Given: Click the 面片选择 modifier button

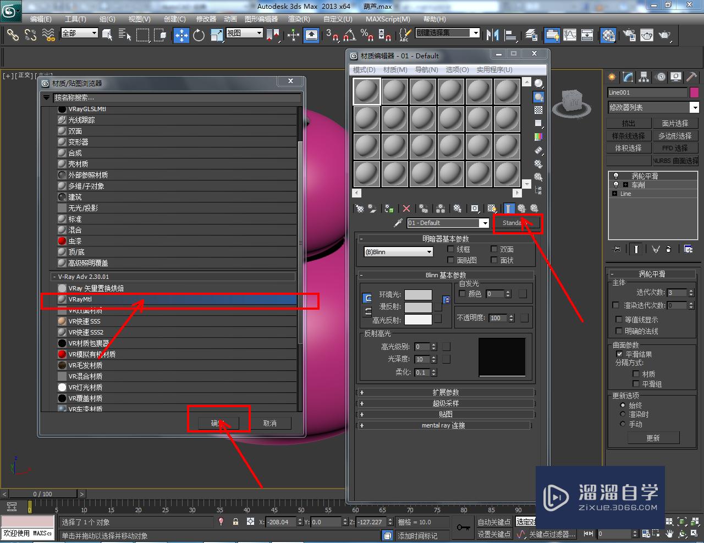Looking at the screenshot, I should click(x=675, y=123).
